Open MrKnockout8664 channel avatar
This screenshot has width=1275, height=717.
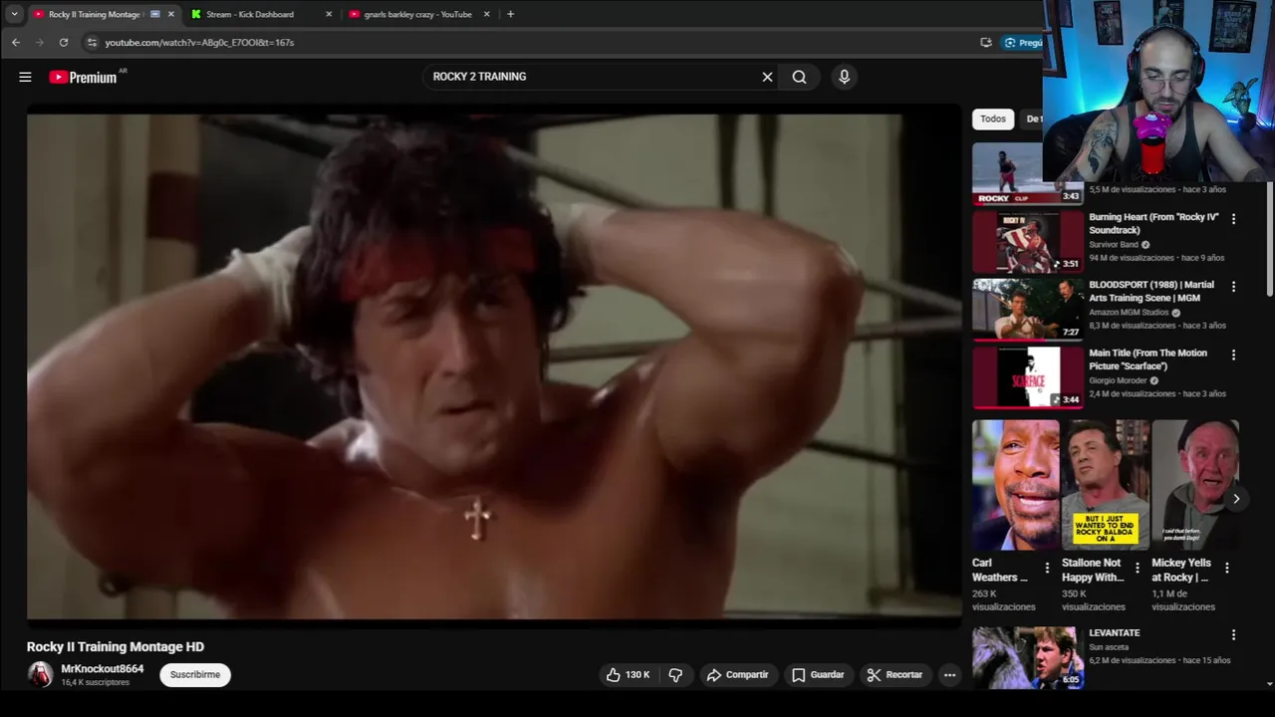pyautogui.click(x=40, y=674)
